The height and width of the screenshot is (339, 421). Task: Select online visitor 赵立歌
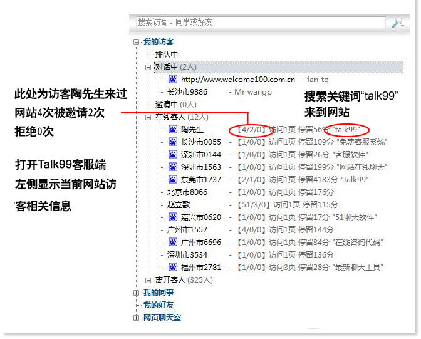coord(179,205)
